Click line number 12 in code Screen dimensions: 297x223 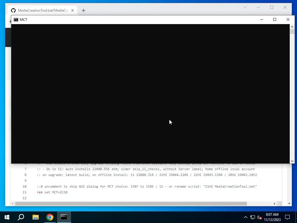pyautogui.click(x=24, y=198)
